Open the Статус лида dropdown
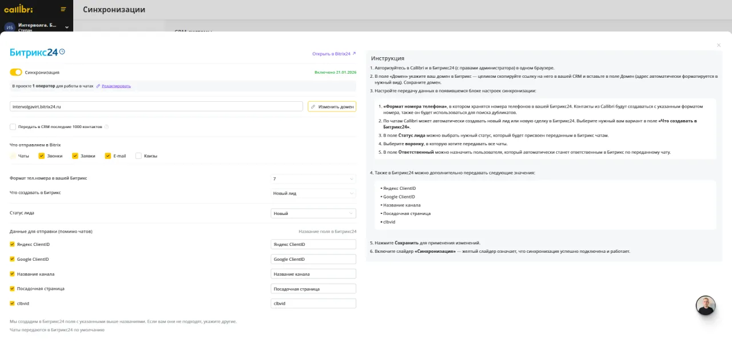Image resolution: width=732 pixels, height=350 pixels. coord(313,213)
